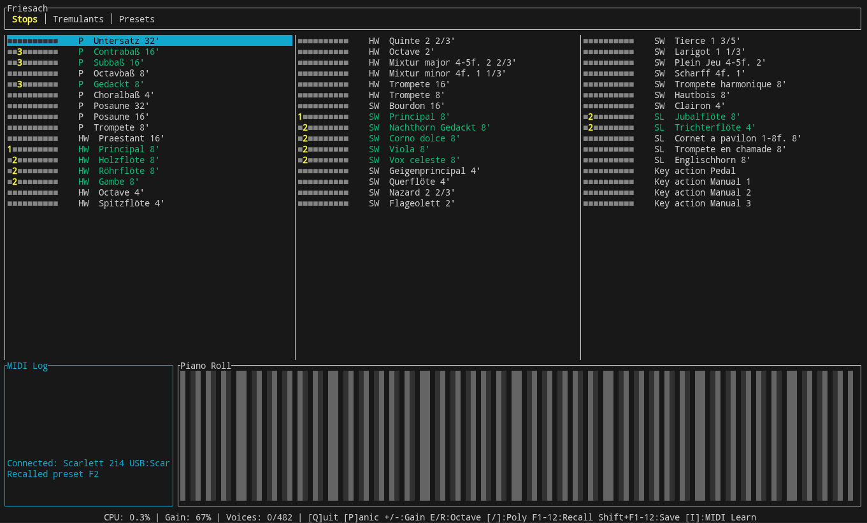Switch to the Tremulants tab
Viewport: 867px width, 523px height.
coord(78,19)
